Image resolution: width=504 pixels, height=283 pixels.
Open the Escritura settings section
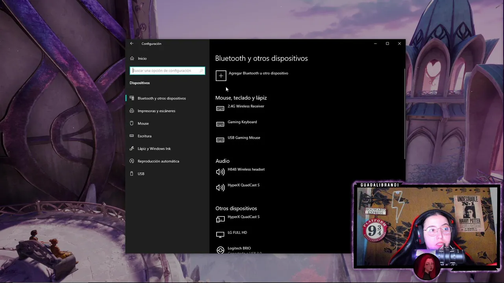(x=145, y=136)
